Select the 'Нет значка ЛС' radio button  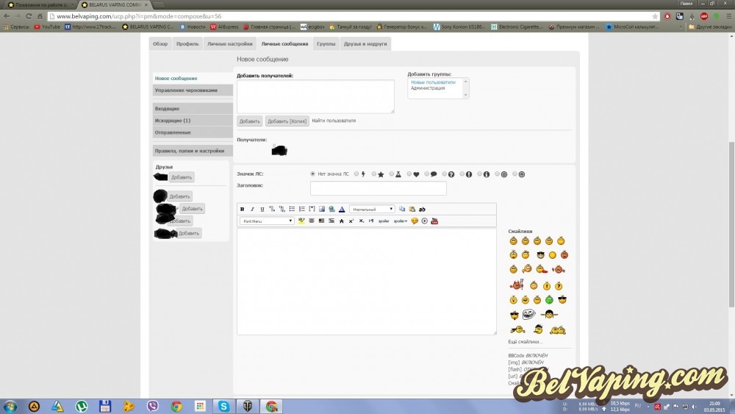(x=312, y=174)
